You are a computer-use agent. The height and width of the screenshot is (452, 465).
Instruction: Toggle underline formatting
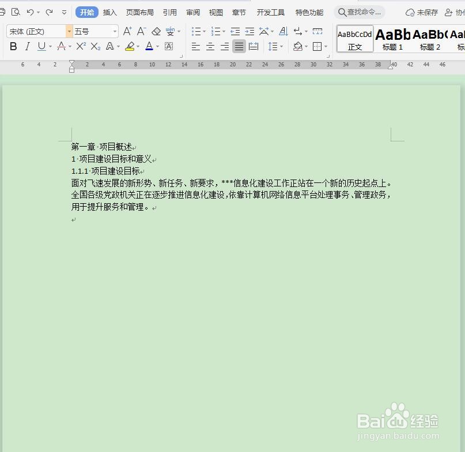click(41, 46)
